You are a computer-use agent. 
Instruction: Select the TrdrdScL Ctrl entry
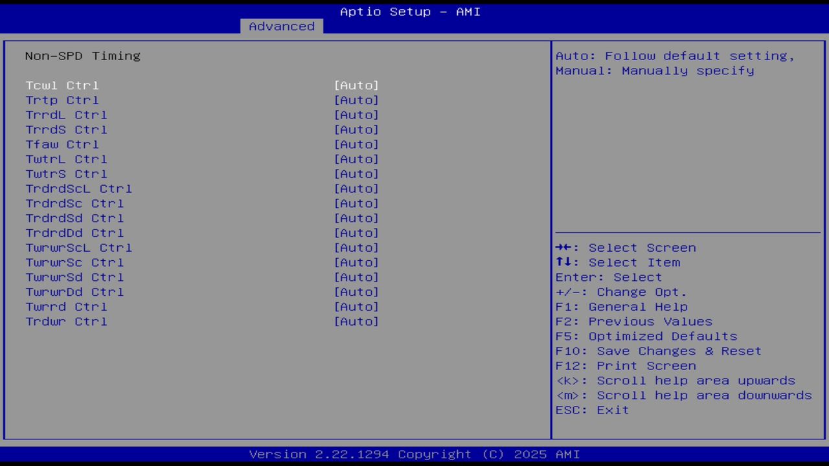[x=356, y=188]
